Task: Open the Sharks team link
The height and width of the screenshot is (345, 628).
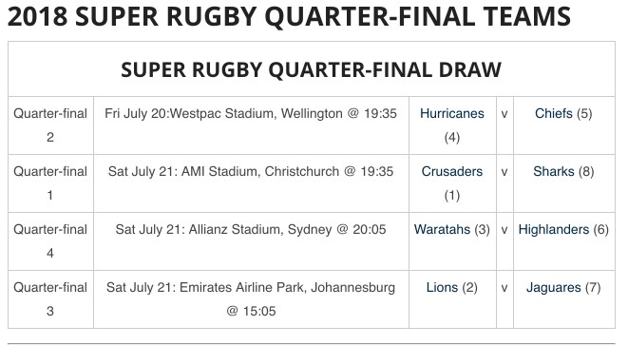Action: pos(554,171)
